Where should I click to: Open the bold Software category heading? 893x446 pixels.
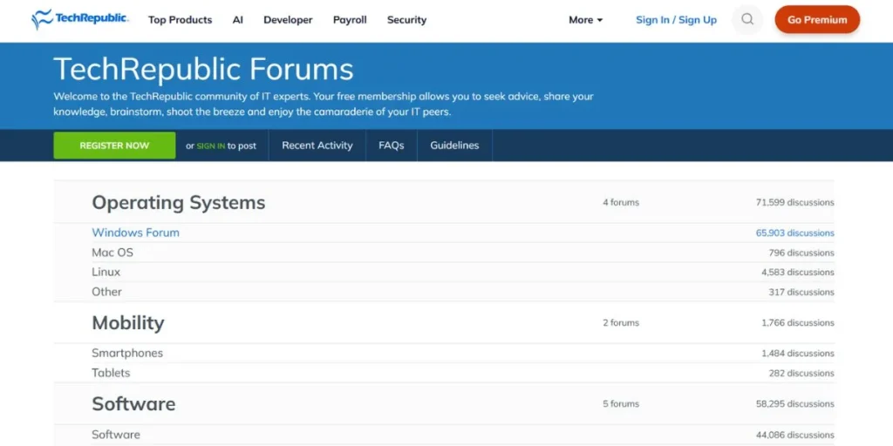tap(133, 404)
